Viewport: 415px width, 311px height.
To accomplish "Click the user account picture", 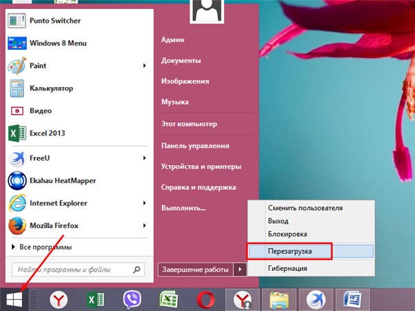I will 207,11.
